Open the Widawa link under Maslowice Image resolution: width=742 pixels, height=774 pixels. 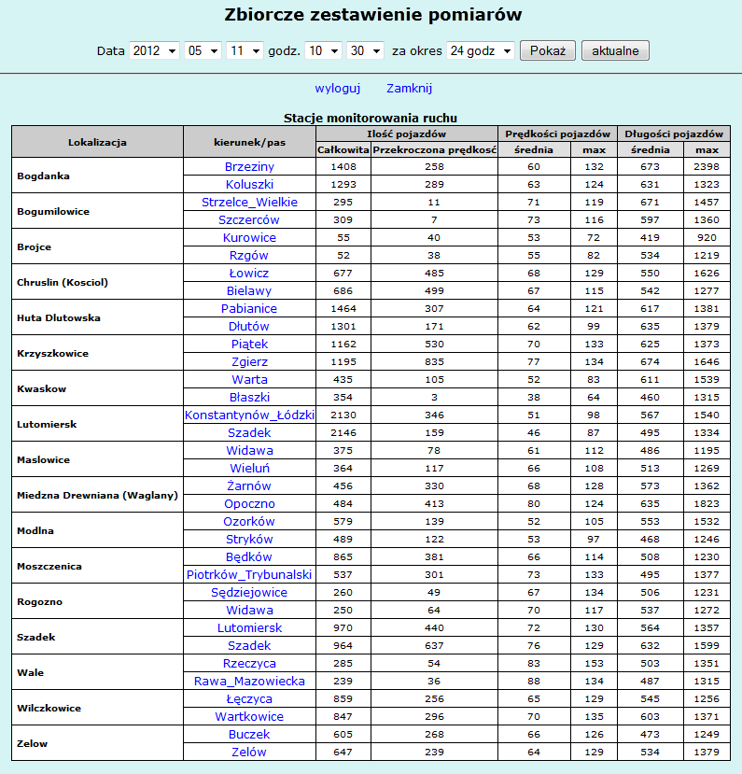(249, 451)
